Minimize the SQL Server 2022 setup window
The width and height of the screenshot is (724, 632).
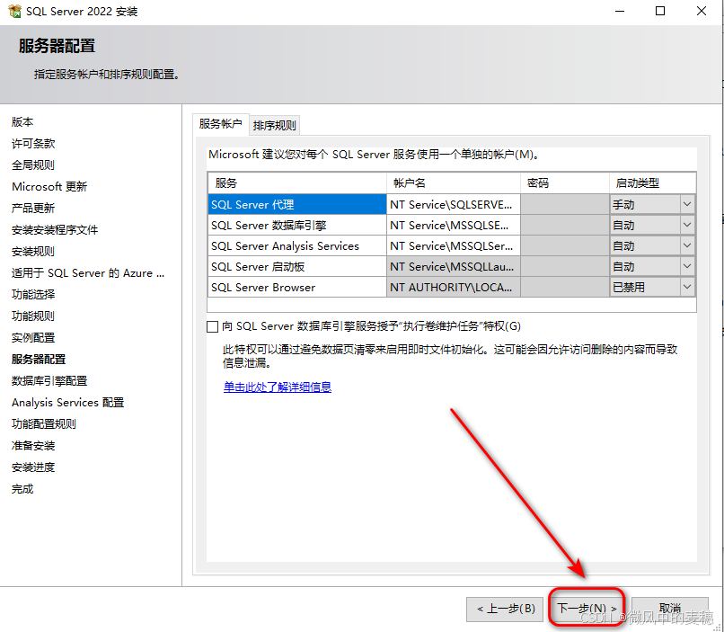(620, 11)
